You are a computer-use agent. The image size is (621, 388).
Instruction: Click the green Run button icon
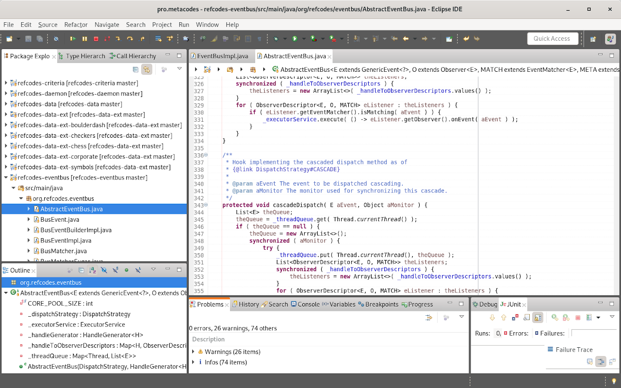coord(294,39)
